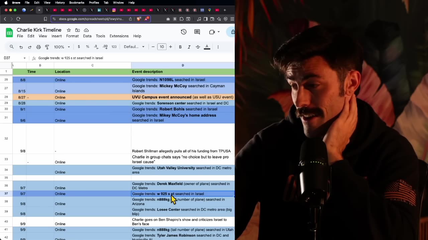Open the Extensions menu in Sheets

tap(119, 36)
